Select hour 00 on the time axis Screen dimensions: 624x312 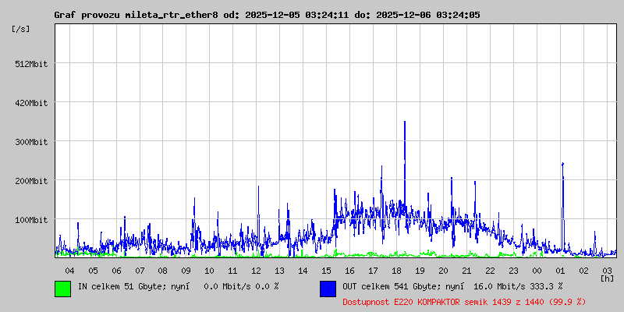pyautogui.click(x=537, y=270)
